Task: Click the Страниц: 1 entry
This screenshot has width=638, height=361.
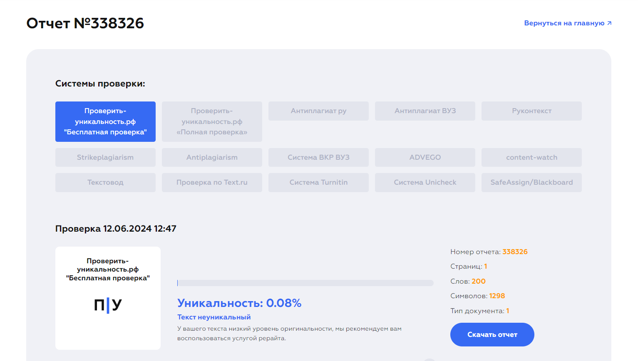Action: point(469,267)
